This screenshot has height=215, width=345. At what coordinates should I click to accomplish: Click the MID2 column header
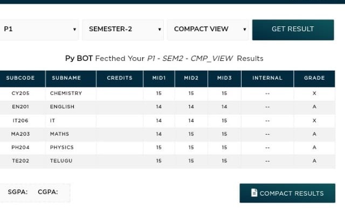click(191, 78)
